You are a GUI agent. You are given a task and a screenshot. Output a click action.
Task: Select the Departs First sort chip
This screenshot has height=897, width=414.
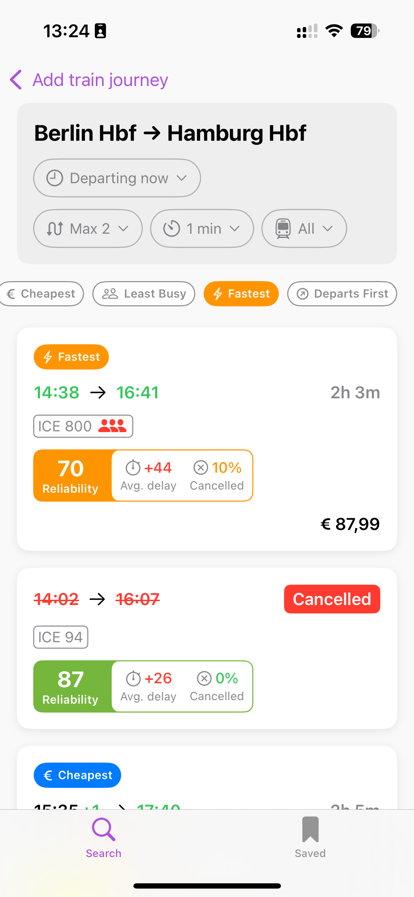click(x=342, y=294)
